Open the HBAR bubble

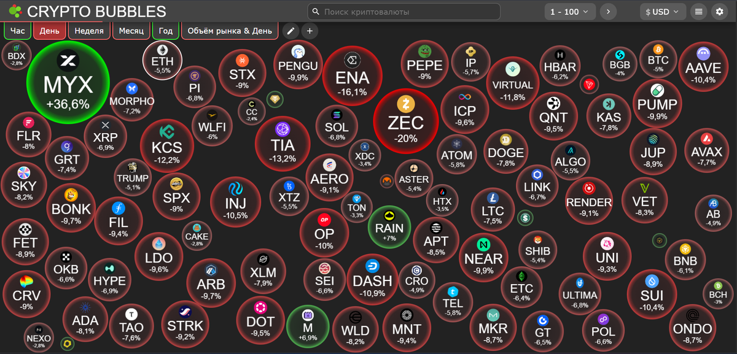[x=560, y=66]
